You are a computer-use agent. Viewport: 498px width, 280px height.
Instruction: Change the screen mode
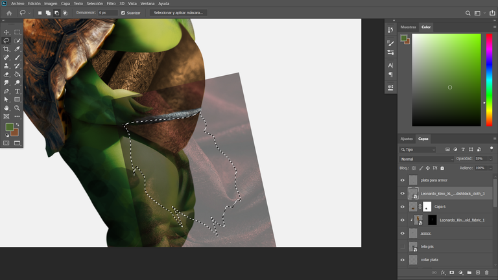click(17, 143)
